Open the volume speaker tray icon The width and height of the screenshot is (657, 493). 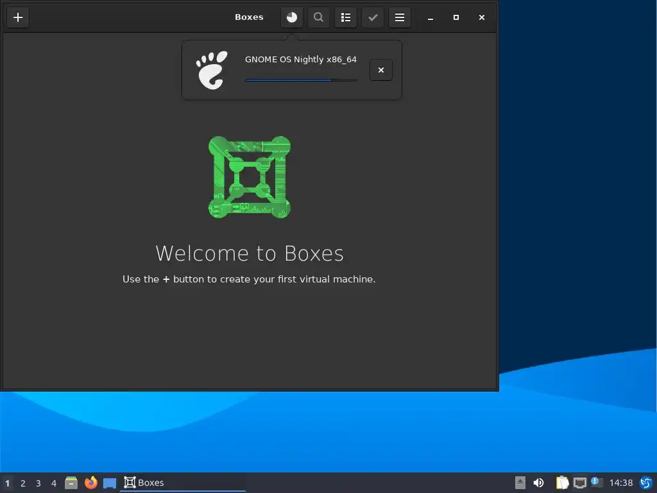pos(538,483)
